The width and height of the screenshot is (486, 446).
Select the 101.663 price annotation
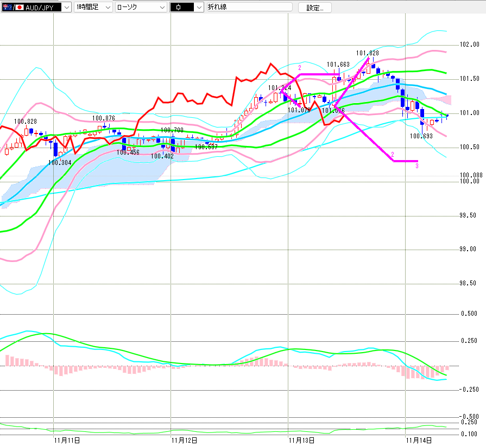[338, 65]
